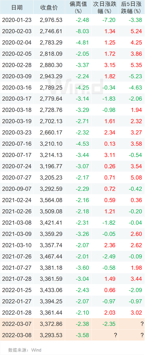Click the 数据来源: Wind footer text

click(25, 350)
